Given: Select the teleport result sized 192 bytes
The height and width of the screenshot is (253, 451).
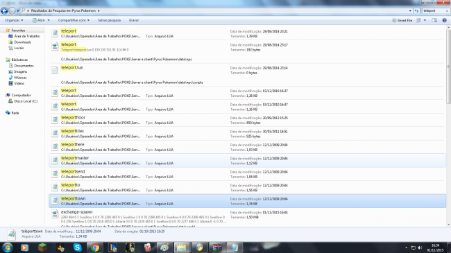Looking at the screenshot, I should (247, 52).
